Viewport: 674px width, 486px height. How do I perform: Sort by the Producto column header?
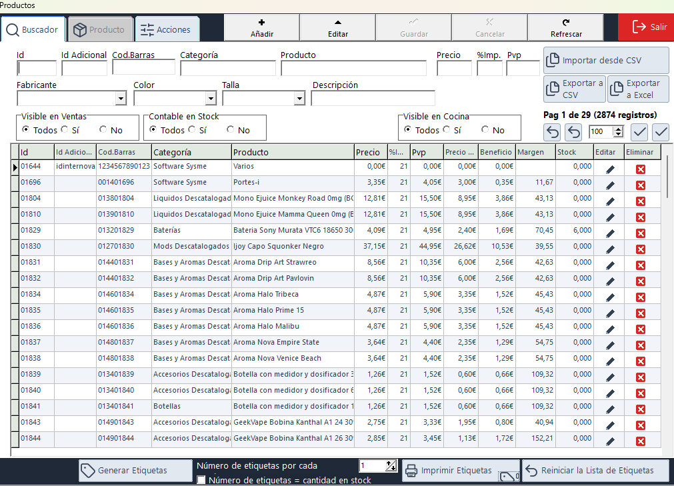[x=293, y=152]
